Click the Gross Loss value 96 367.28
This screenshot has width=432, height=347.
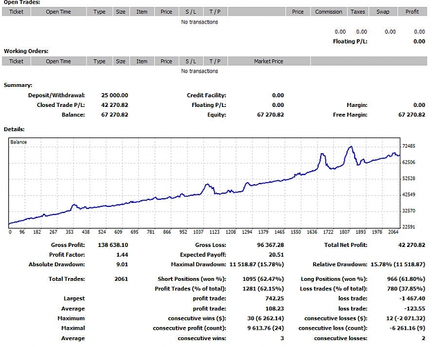(270, 245)
